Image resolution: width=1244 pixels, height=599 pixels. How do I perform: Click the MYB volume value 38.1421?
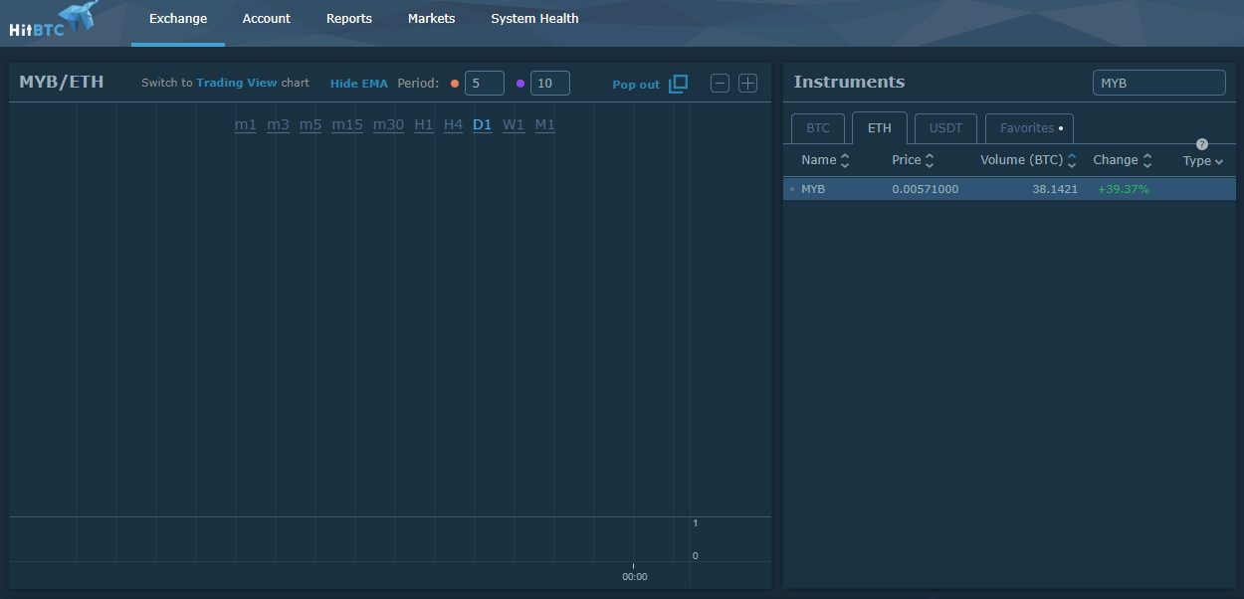click(1055, 189)
